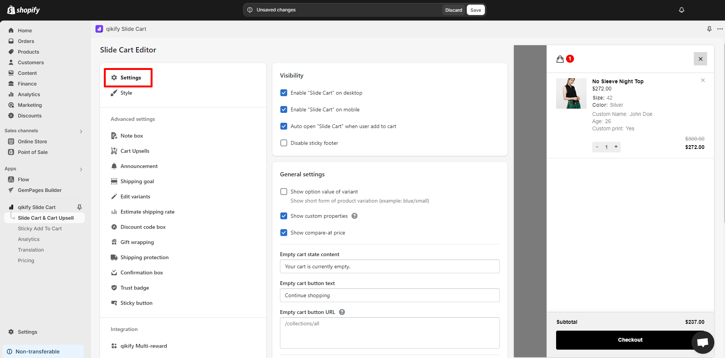Open the Shipping goal configuration
The width and height of the screenshot is (725, 358).
[x=137, y=181]
